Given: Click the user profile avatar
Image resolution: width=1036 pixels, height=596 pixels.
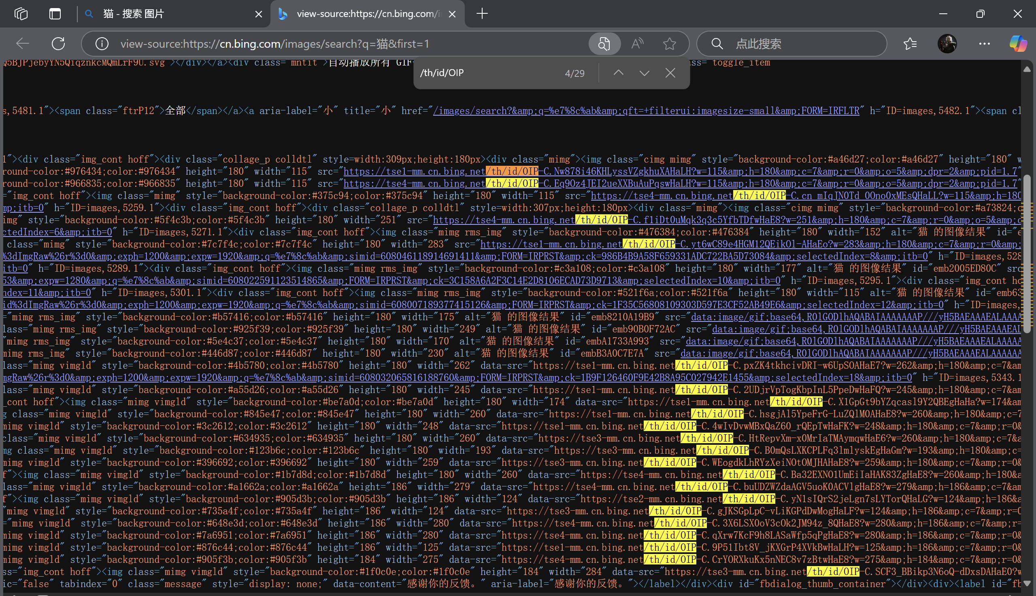Looking at the screenshot, I should tap(947, 44).
